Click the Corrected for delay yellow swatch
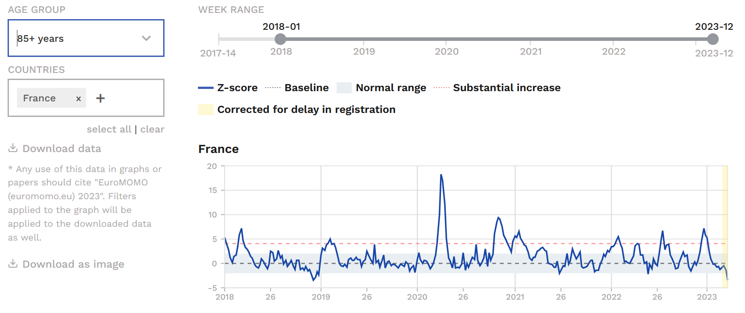 [206, 110]
